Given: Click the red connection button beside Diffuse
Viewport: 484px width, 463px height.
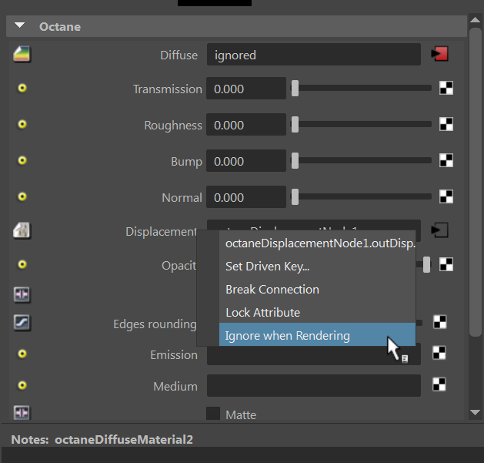Looking at the screenshot, I should (440, 54).
